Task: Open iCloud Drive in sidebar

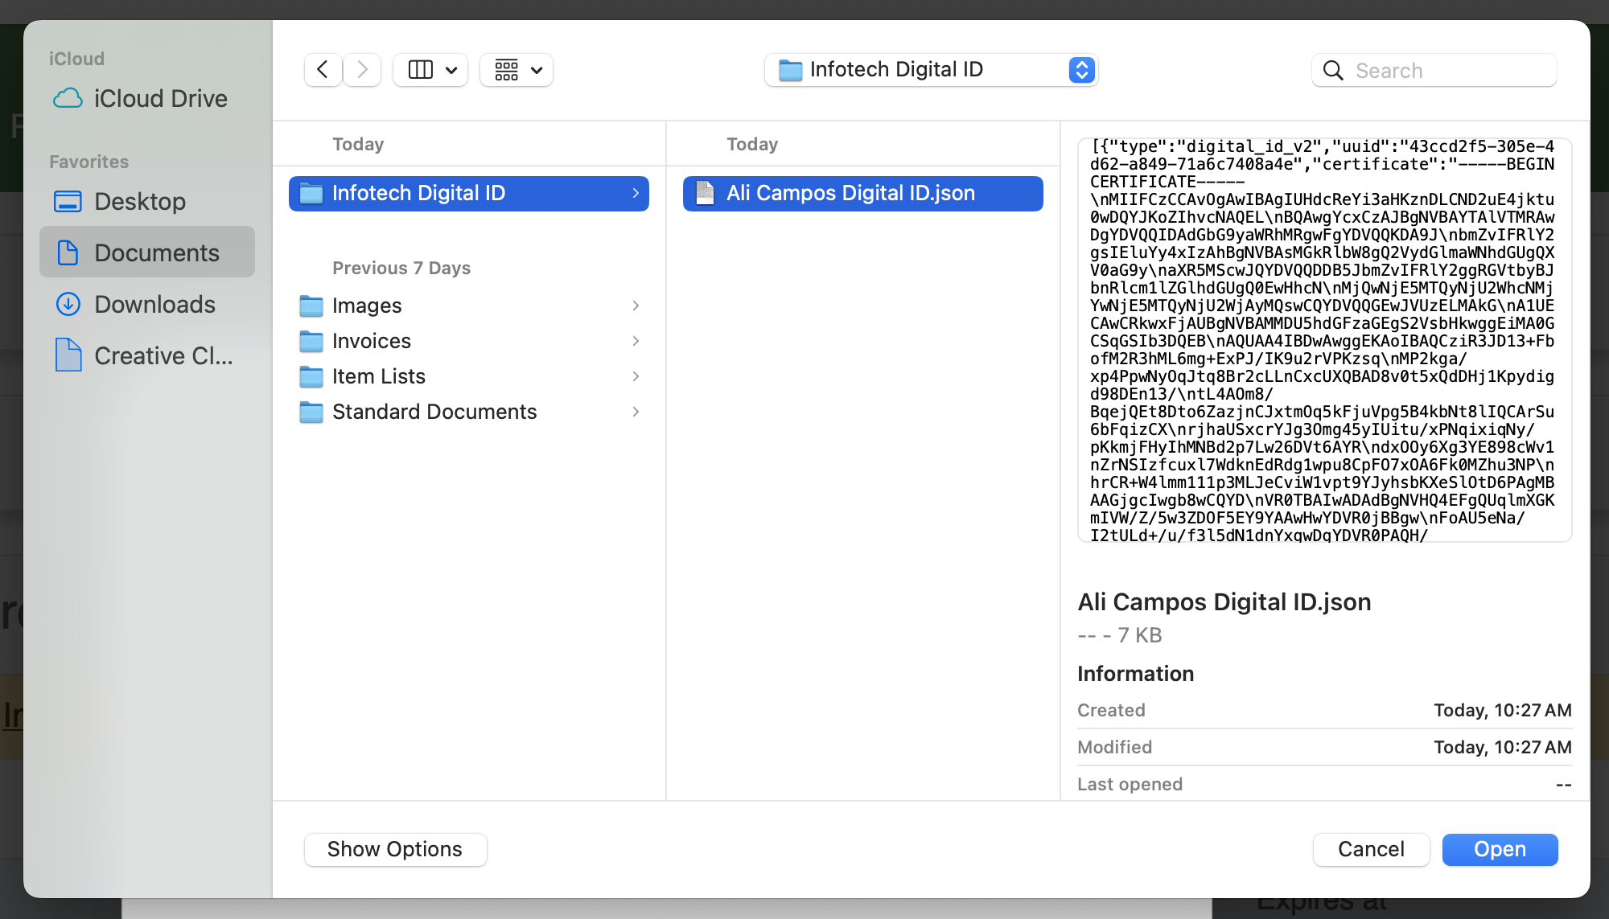Action: [160, 98]
